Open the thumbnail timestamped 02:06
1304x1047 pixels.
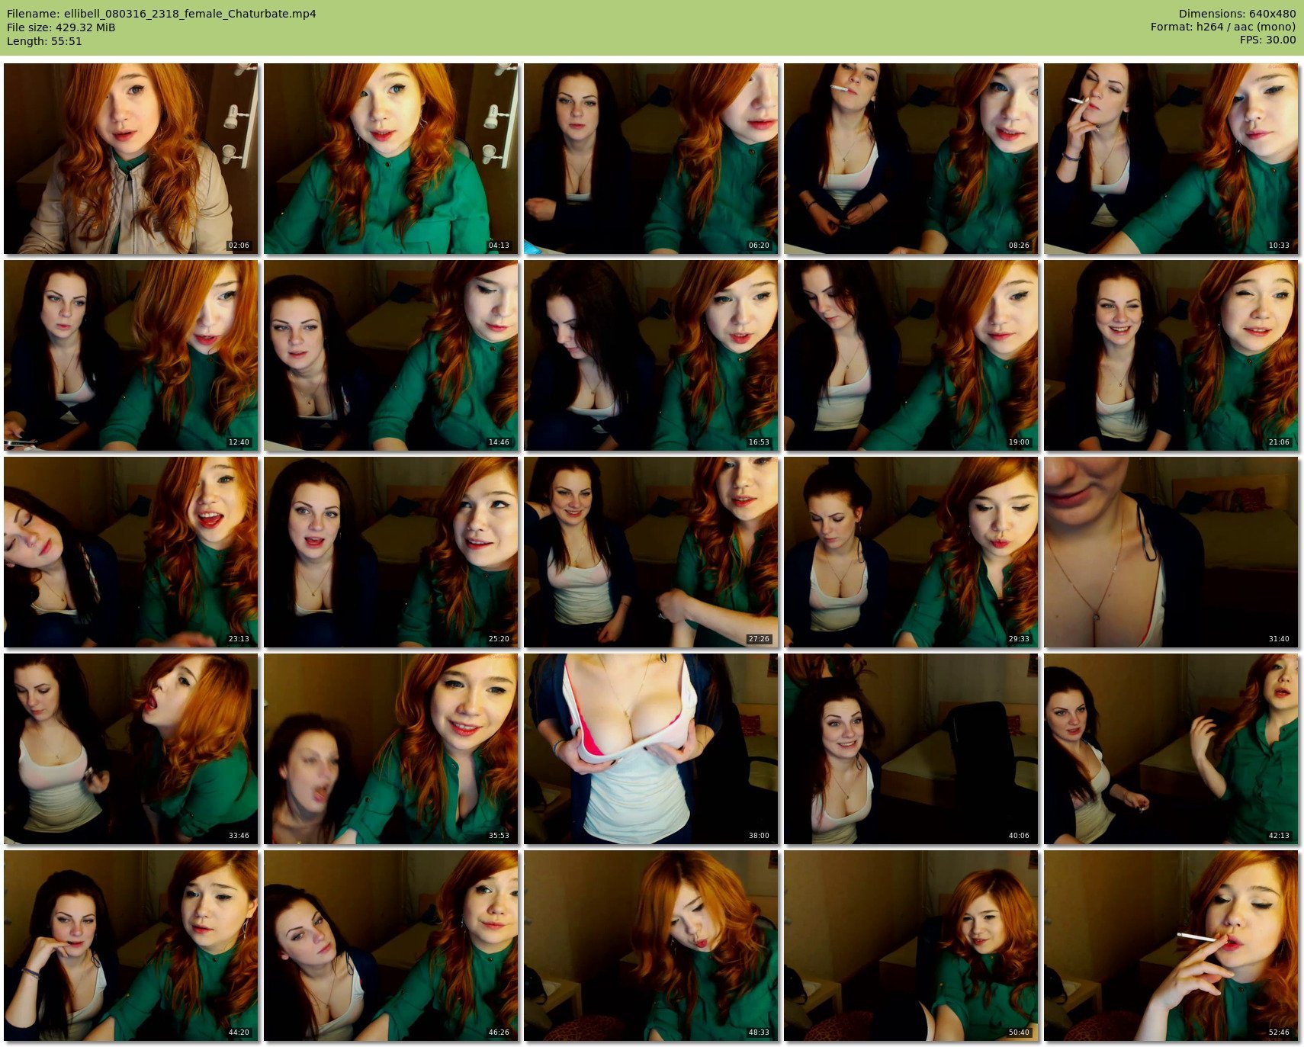pos(130,159)
